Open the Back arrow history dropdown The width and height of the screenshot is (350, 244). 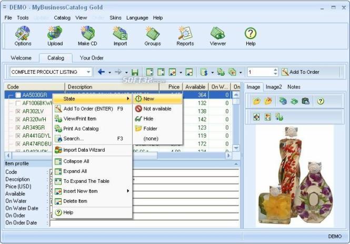[109, 72]
